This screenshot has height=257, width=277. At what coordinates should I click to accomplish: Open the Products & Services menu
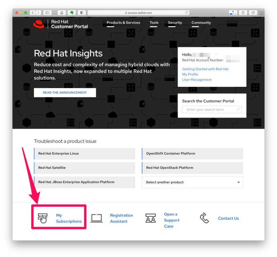[123, 22]
